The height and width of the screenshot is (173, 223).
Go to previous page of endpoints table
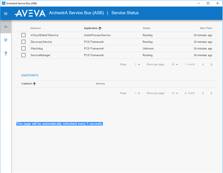203,93
